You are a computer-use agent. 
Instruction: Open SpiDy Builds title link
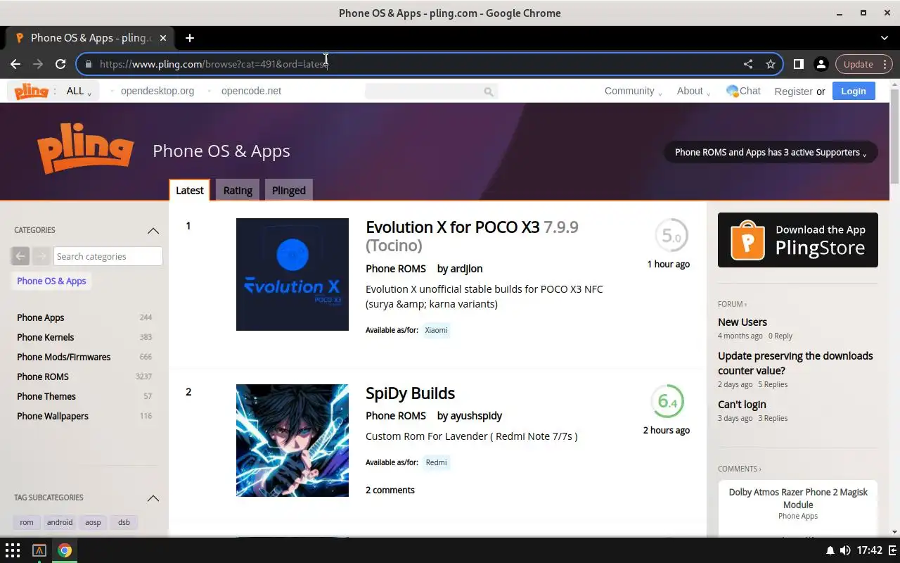(410, 393)
